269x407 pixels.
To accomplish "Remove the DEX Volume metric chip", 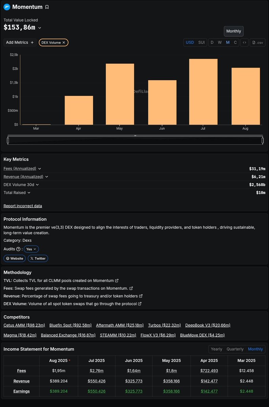I will point(64,42).
